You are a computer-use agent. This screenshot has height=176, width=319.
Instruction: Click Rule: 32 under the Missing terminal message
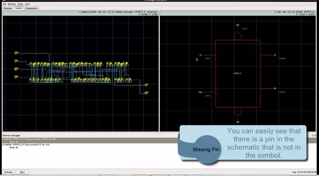tap(14, 142)
